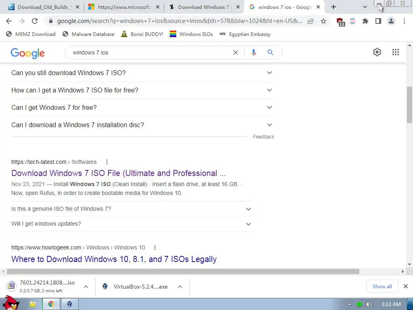
Task: Open Where to Download Windows ISOs Legally
Action: coord(114,259)
